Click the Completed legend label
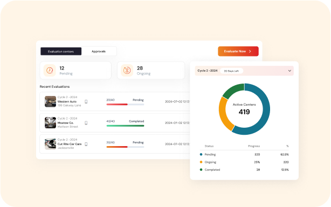 tap(212, 170)
